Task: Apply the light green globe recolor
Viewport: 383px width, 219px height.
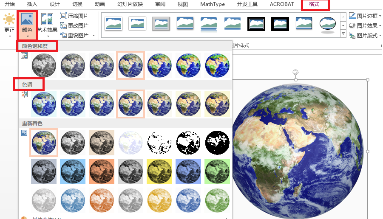Action: pos(217,200)
